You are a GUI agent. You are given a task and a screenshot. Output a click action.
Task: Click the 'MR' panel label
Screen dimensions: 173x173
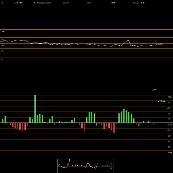click(154, 90)
